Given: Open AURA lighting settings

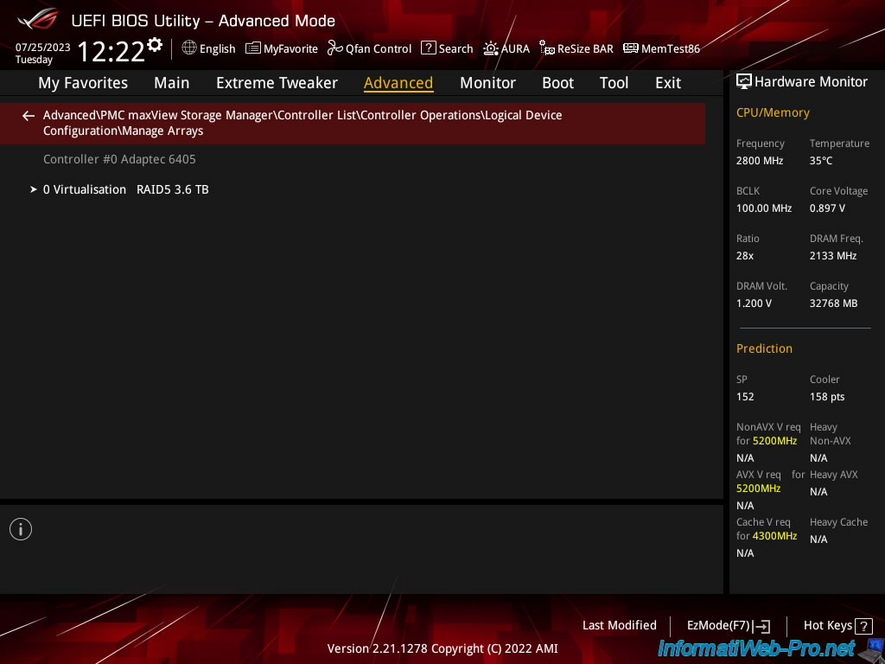Looking at the screenshot, I should coord(506,48).
